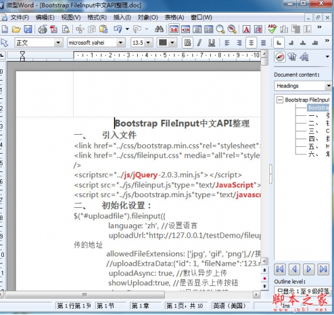Open Find with the binoculars icon

click(x=159, y=29)
